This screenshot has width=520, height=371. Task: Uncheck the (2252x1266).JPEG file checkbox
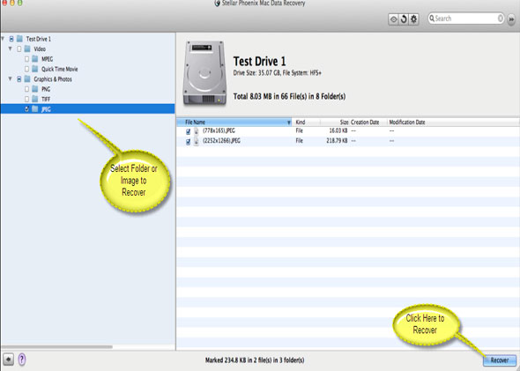point(188,142)
